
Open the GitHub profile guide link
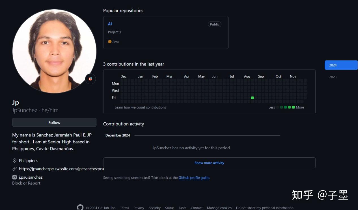[x=194, y=178]
